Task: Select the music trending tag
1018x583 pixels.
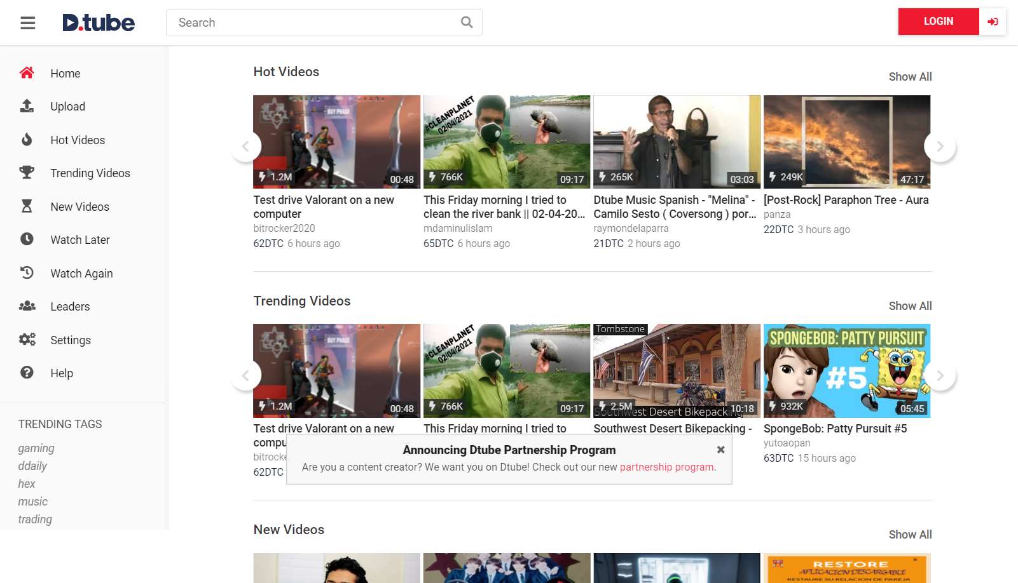Action: tap(33, 501)
